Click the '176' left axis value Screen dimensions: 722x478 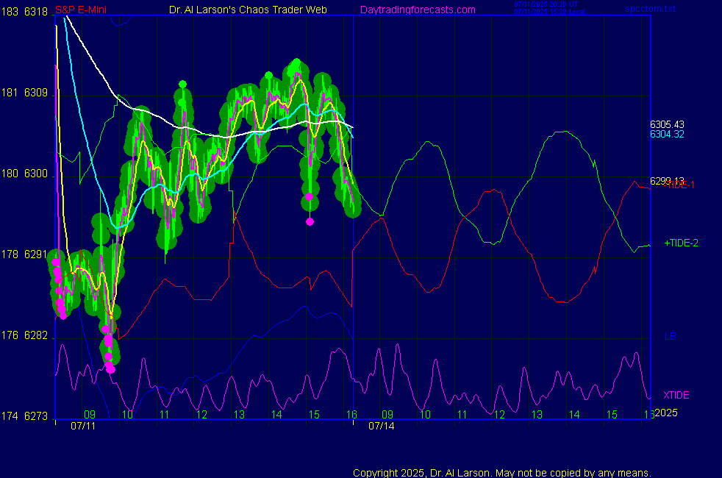point(10,335)
